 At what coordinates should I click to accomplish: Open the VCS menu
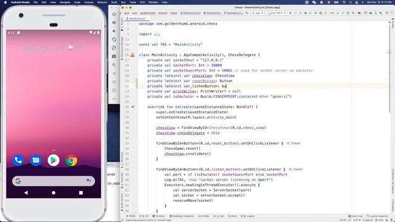[x=143, y=2]
